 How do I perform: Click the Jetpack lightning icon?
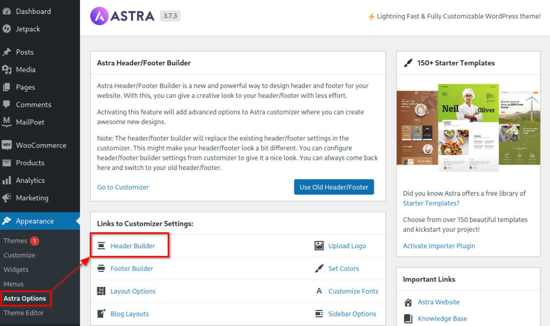tap(6, 29)
